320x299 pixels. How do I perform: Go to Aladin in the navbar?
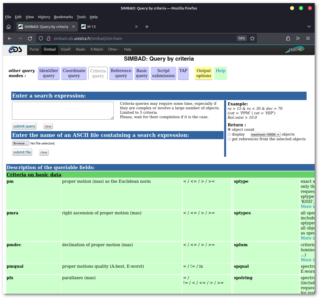tap(80, 49)
